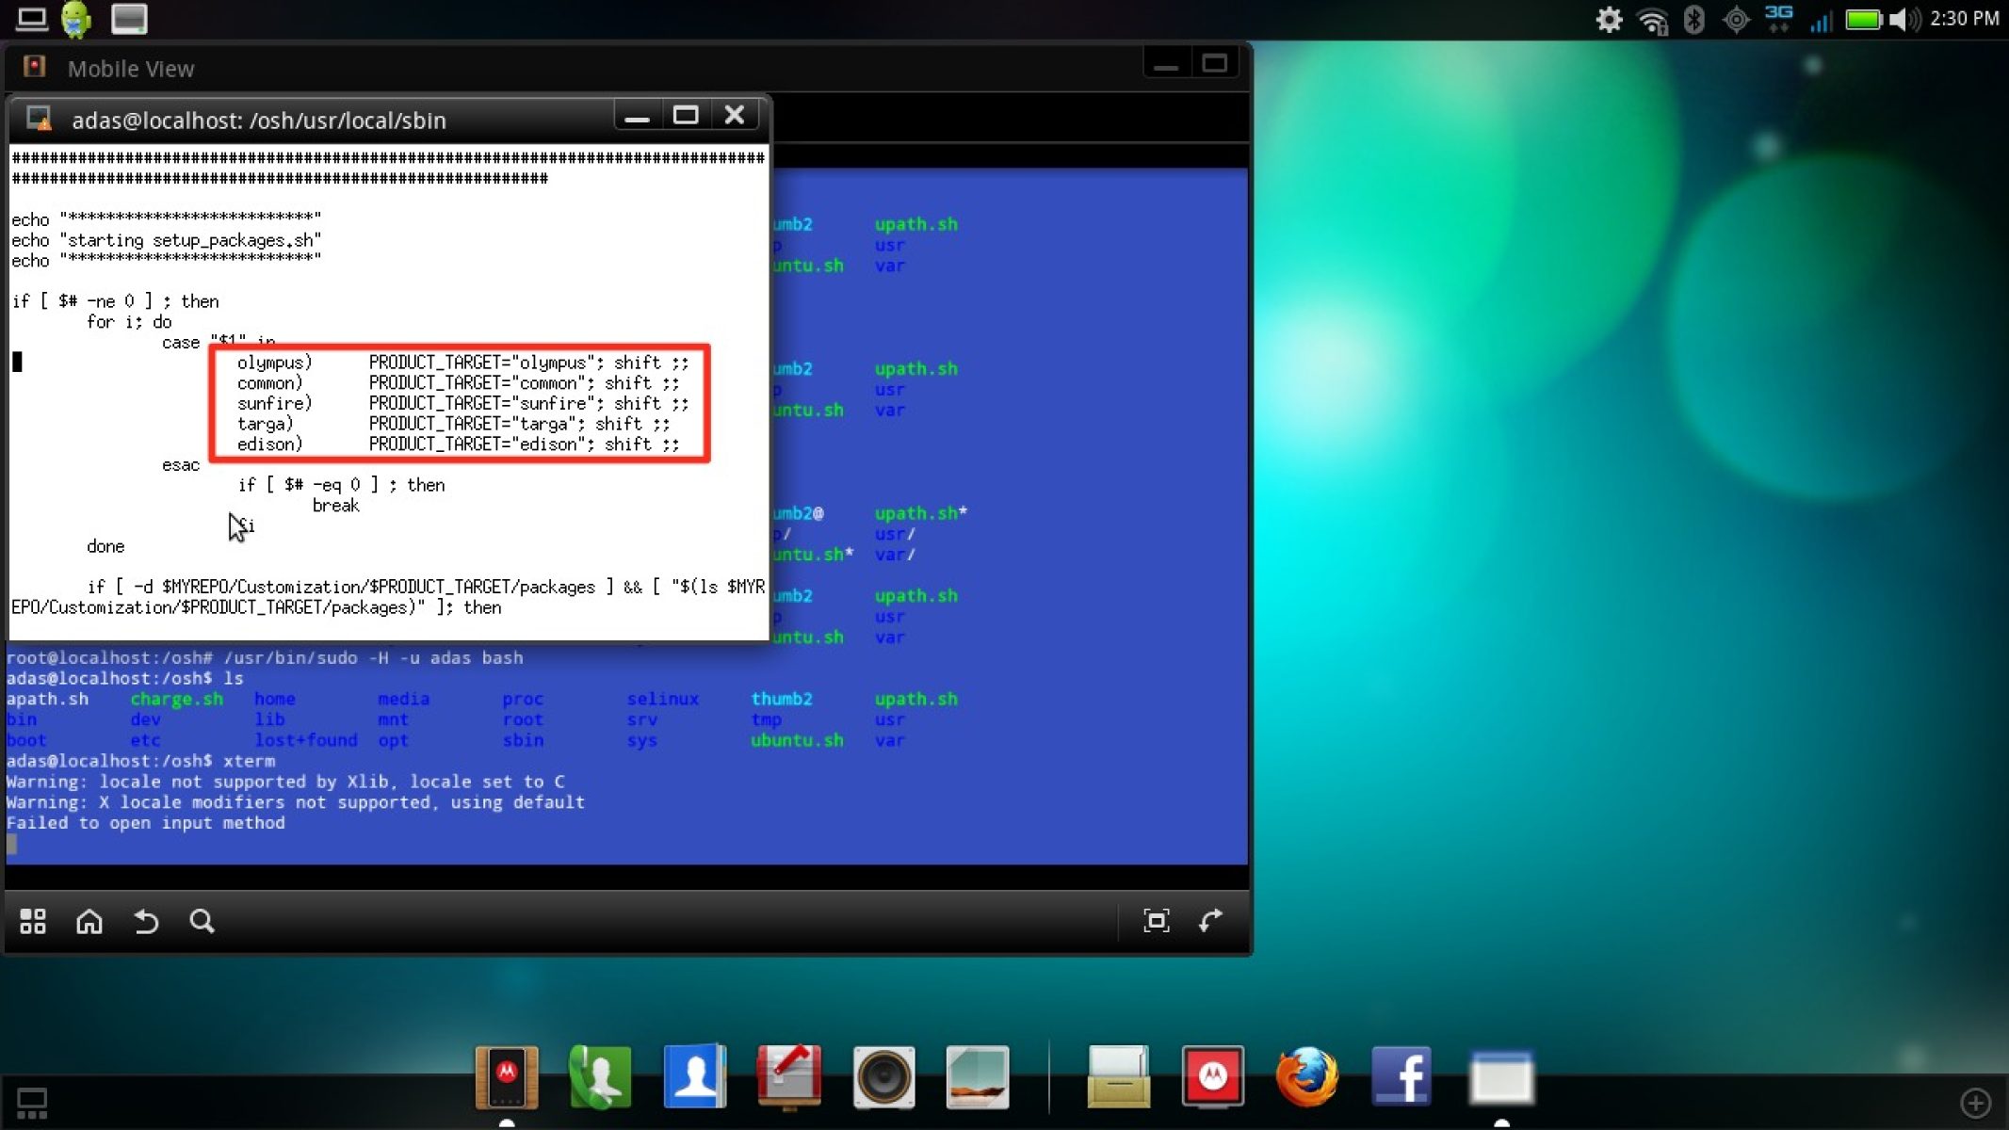Launch the speaker music player icon
Viewport: 2009px width, 1130px height.
(x=883, y=1076)
